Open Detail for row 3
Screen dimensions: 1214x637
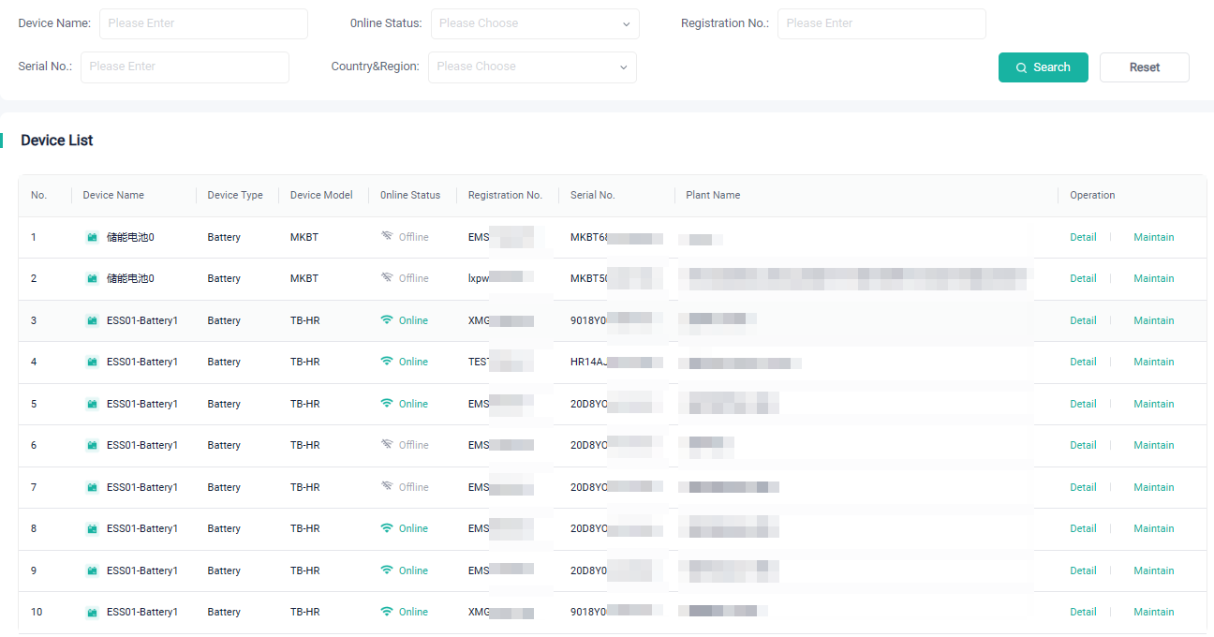1083,320
